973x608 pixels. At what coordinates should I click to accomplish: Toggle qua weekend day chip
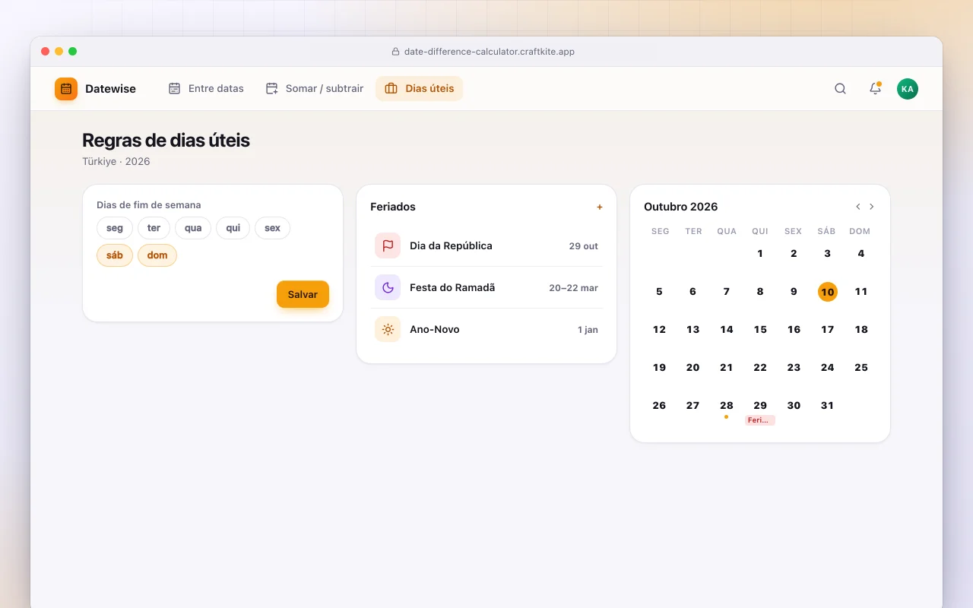tap(193, 228)
